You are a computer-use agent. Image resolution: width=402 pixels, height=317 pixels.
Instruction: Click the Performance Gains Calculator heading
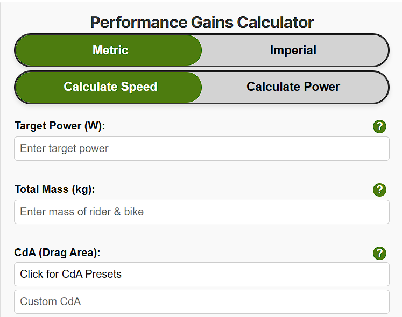202,22
